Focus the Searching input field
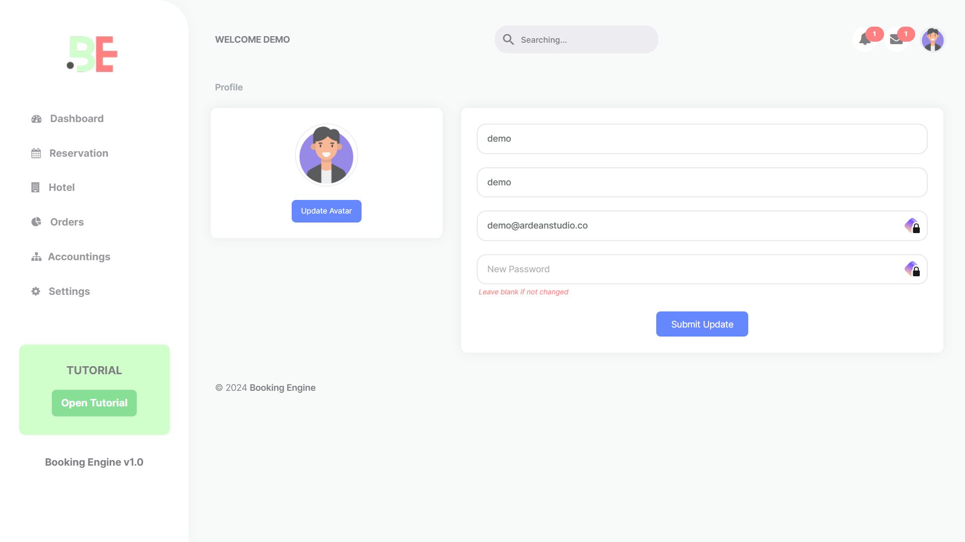 583,40
